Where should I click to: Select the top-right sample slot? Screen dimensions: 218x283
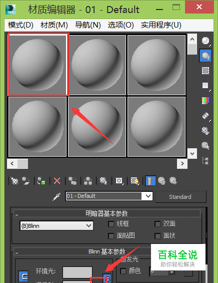(x=156, y=65)
